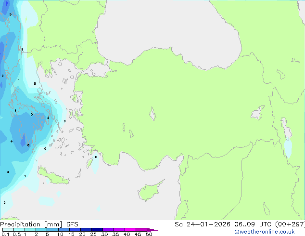Image resolution: width=305 pixels, height=236 pixels.
Task: Click the purple swatch between 35 and 40
Action: click(x=119, y=230)
